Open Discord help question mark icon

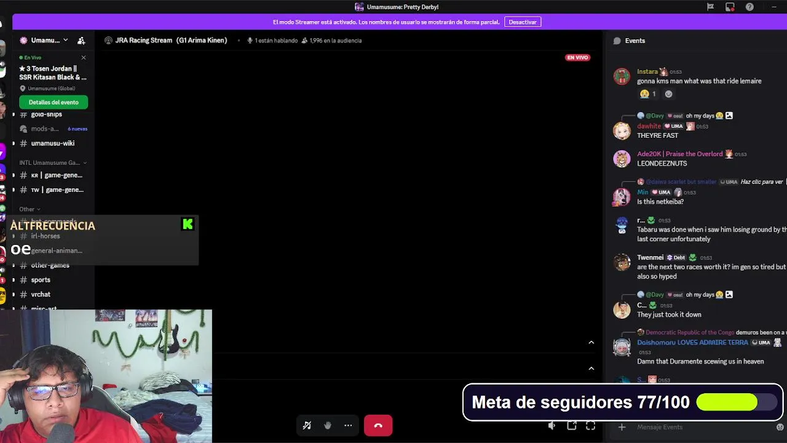[749, 7]
